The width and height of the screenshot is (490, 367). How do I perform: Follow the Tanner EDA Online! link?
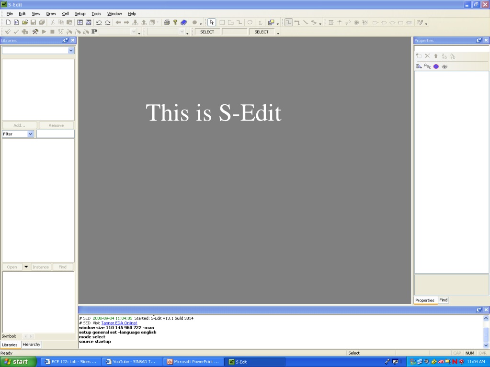(x=119, y=323)
